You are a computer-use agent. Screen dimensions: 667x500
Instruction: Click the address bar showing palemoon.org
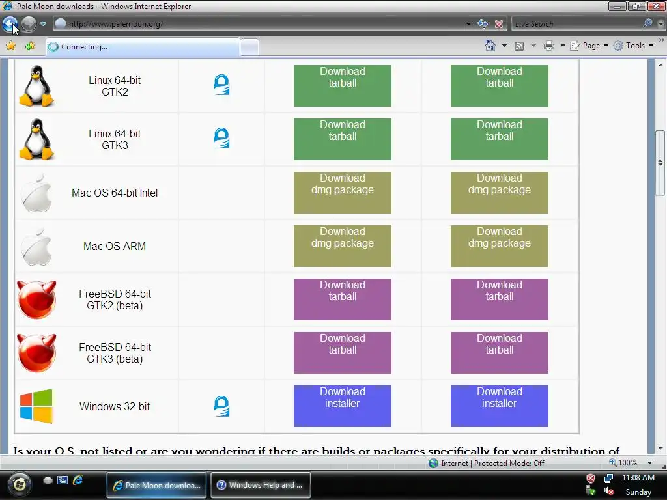click(x=259, y=24)
